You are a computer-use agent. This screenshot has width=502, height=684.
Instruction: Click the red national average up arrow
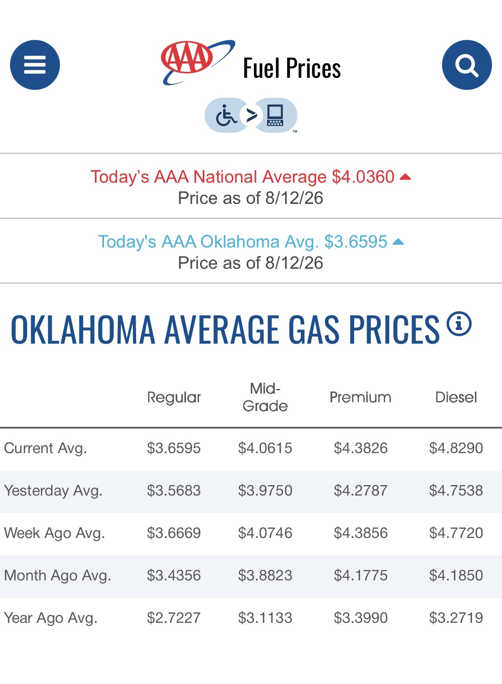pos(405,177)
